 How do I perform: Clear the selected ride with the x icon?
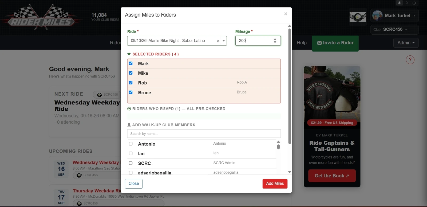click(218, 41)
